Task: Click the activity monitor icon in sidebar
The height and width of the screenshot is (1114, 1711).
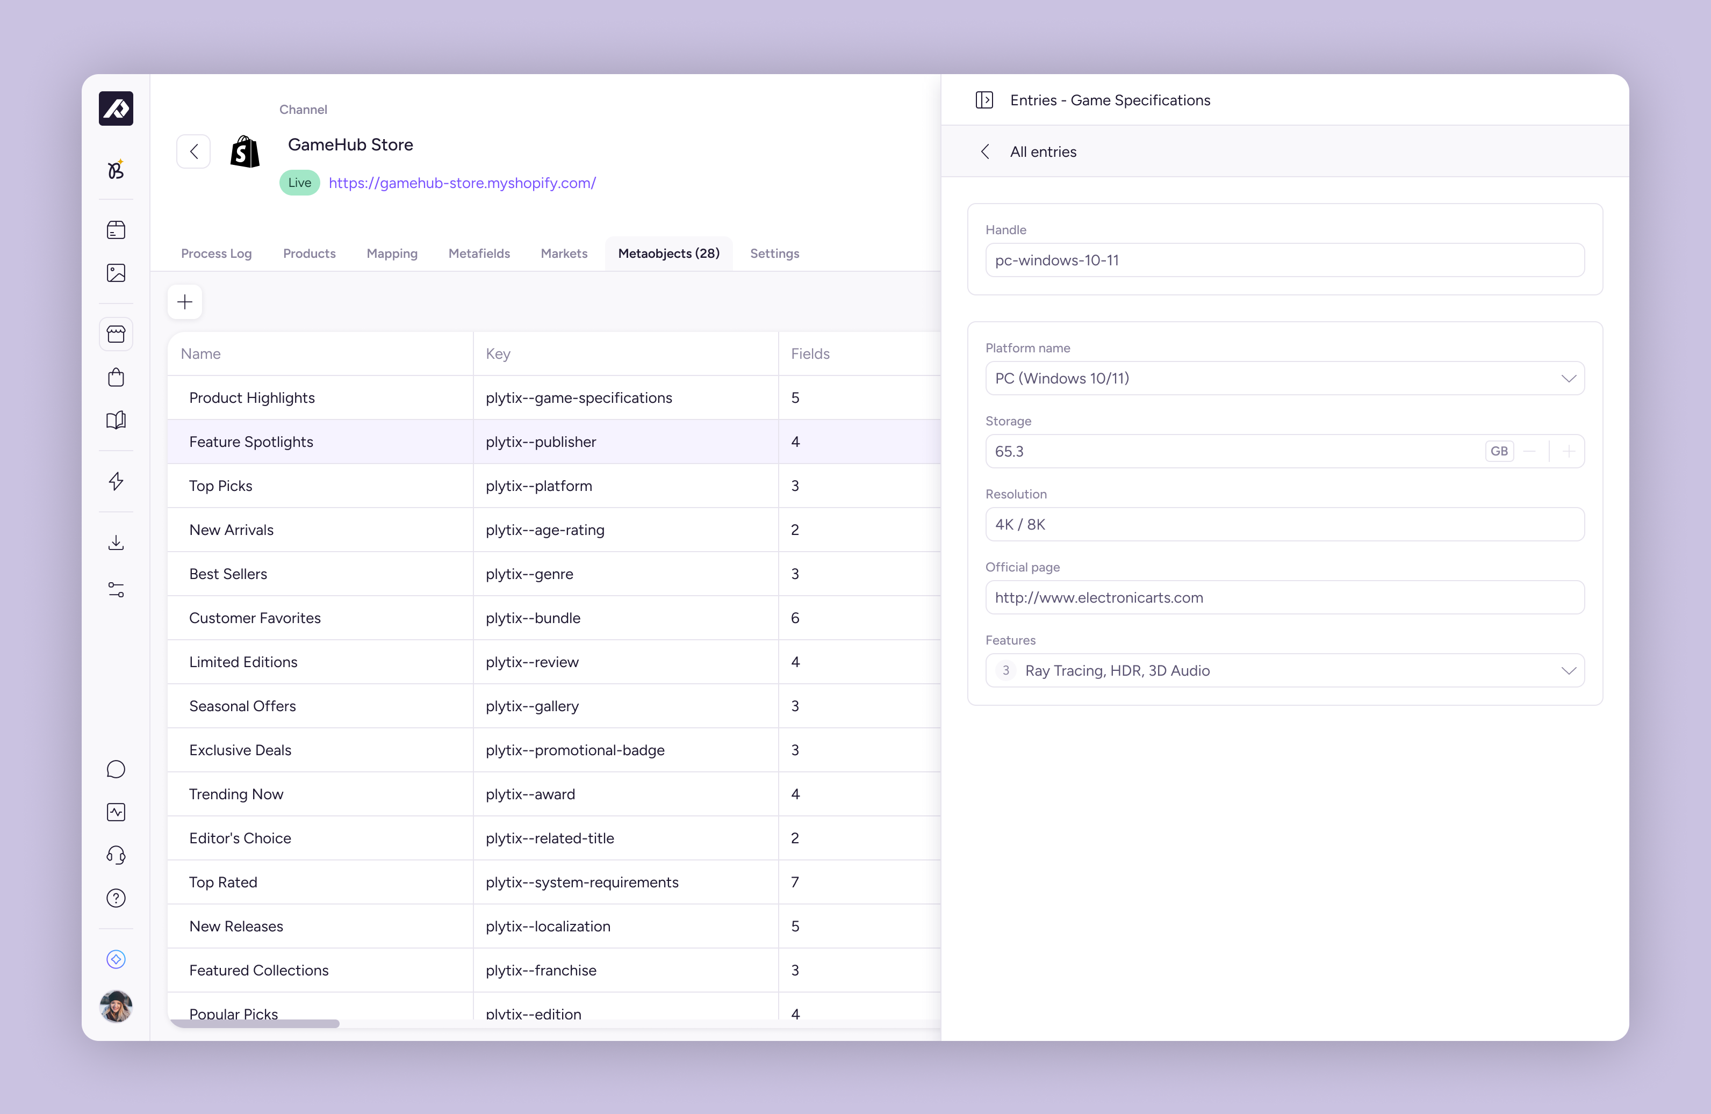Action: (x=116, y=812)
